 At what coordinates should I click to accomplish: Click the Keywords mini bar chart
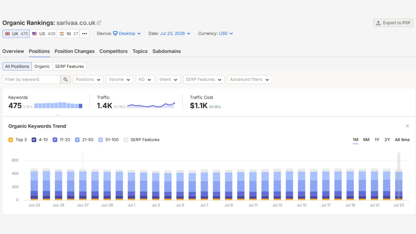(x=58, y=105)
